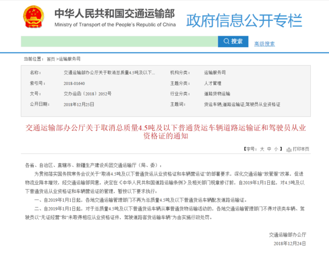This screenshot has height=257, width=329.
Task: Click the 搜索 search button
Action: [232, 42]
